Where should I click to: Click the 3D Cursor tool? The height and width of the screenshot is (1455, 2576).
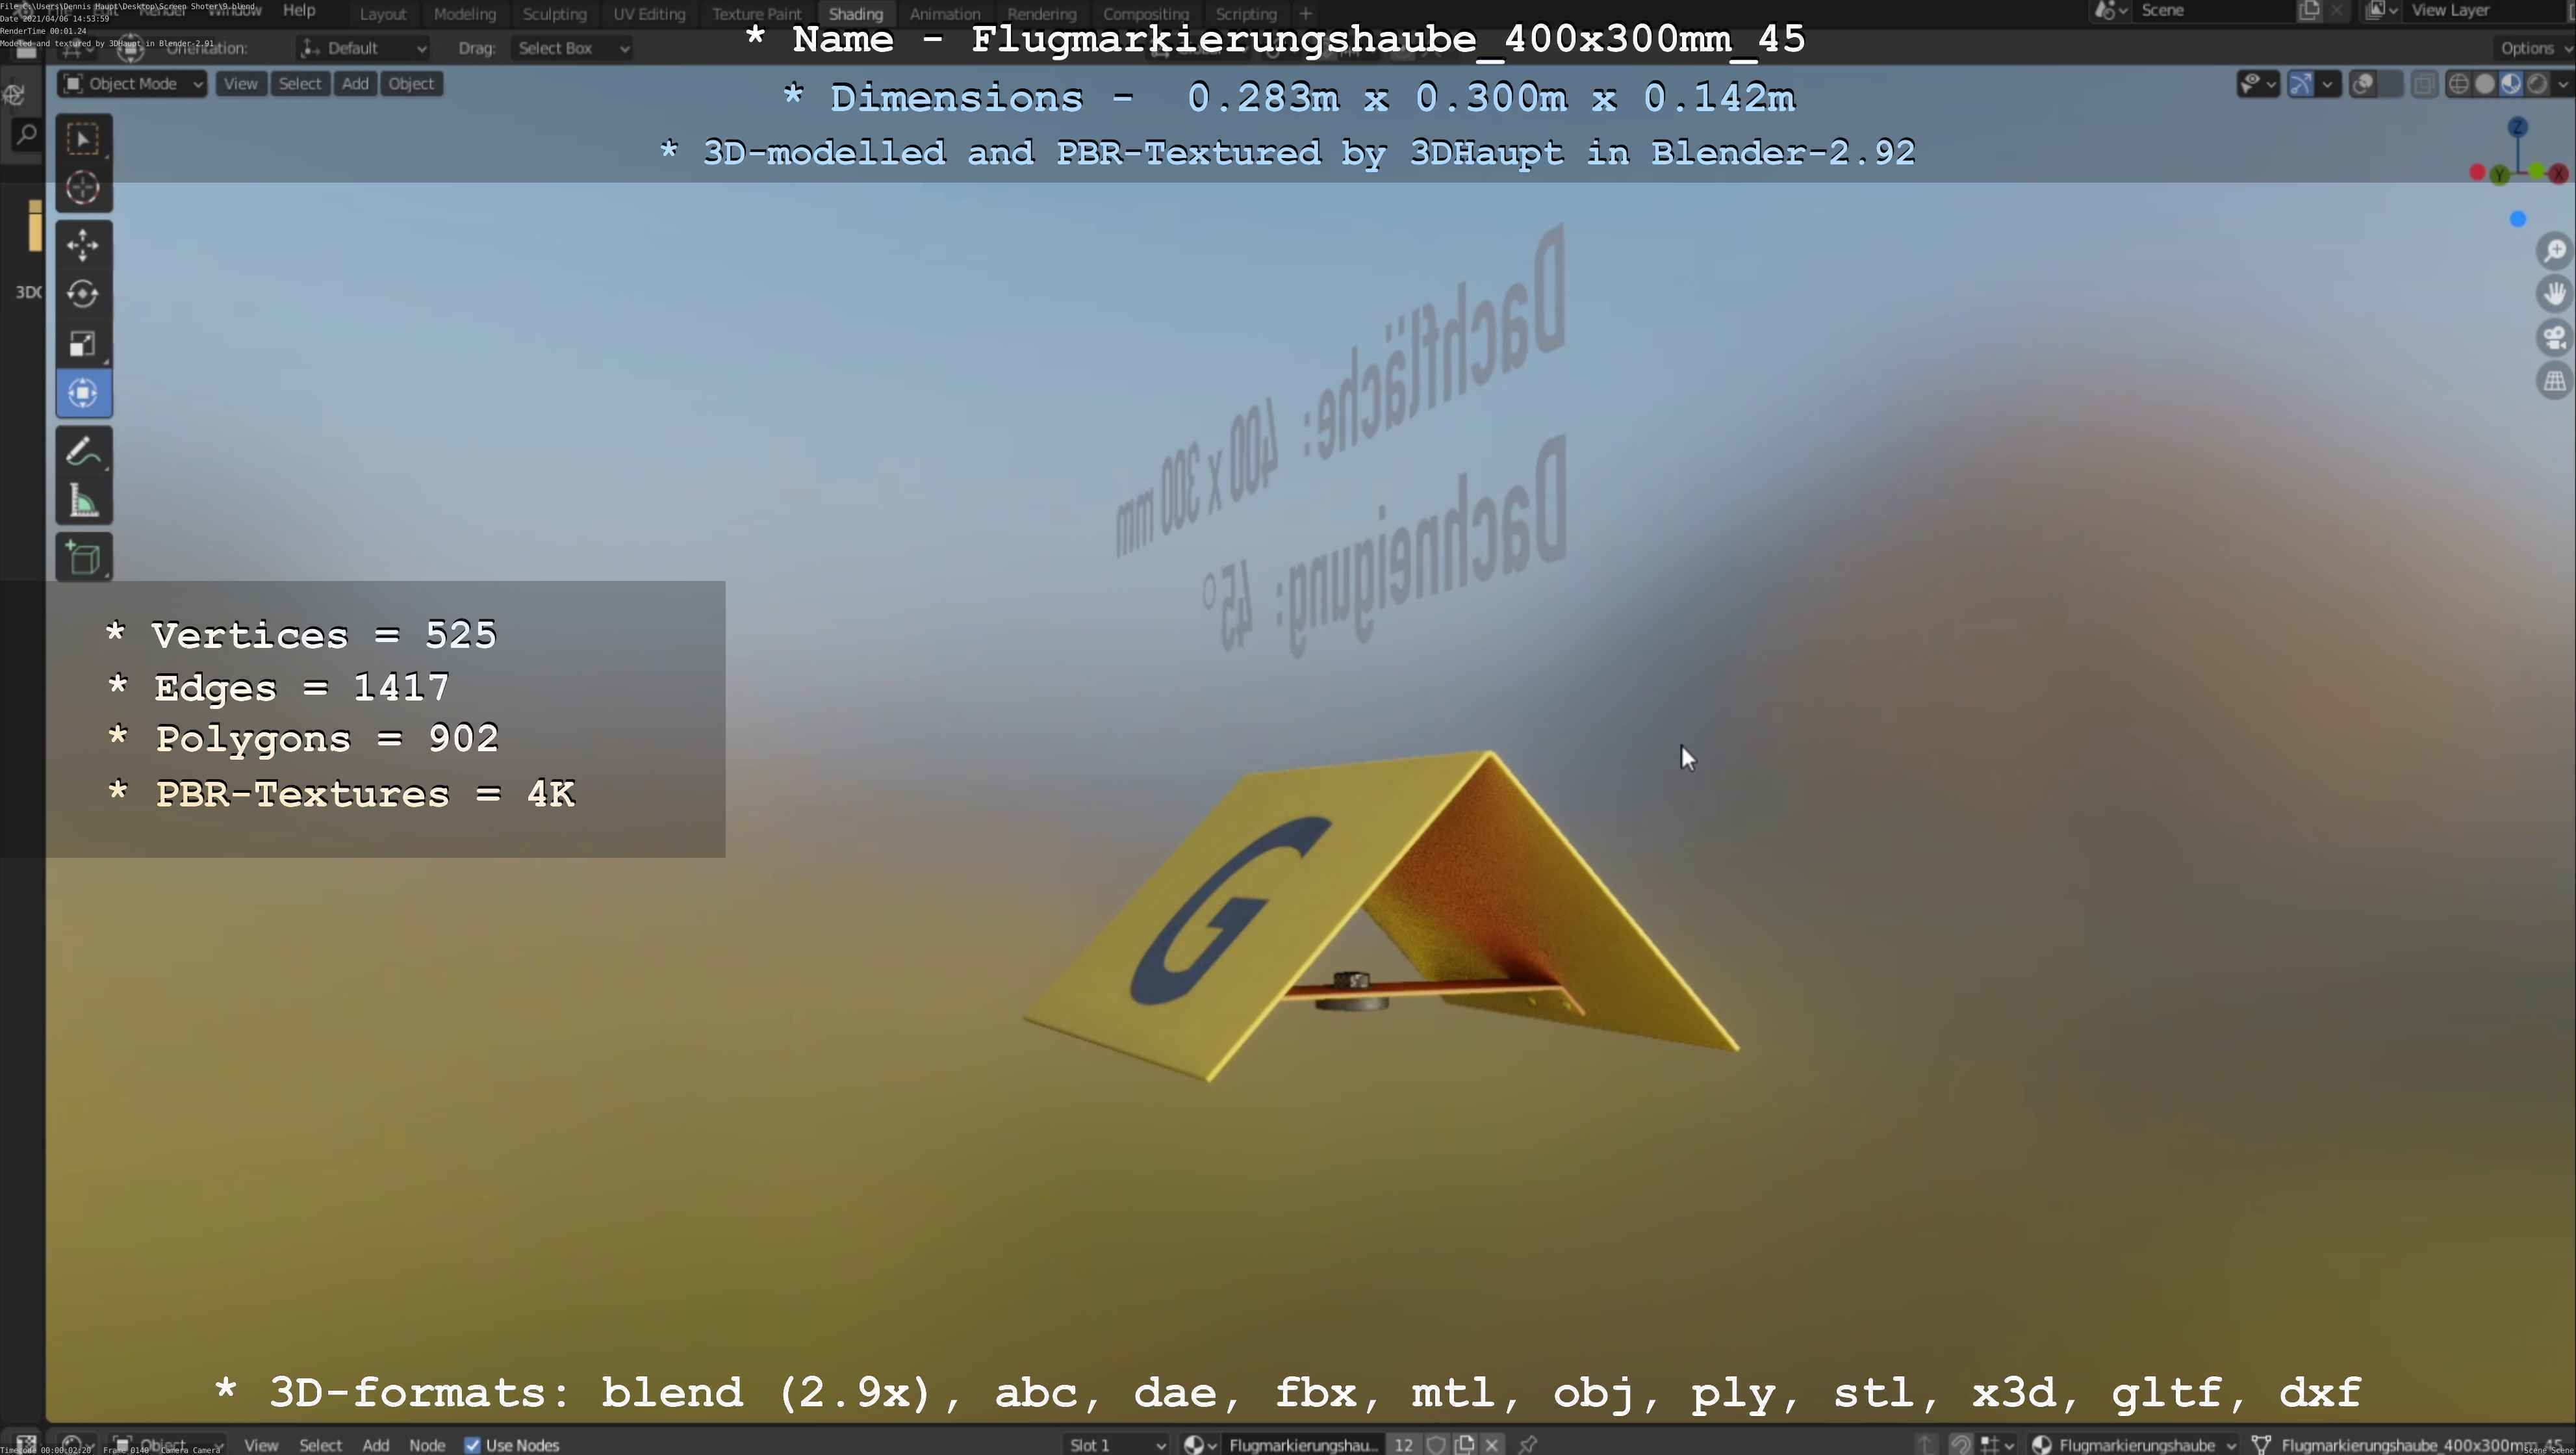click(83, 188)
